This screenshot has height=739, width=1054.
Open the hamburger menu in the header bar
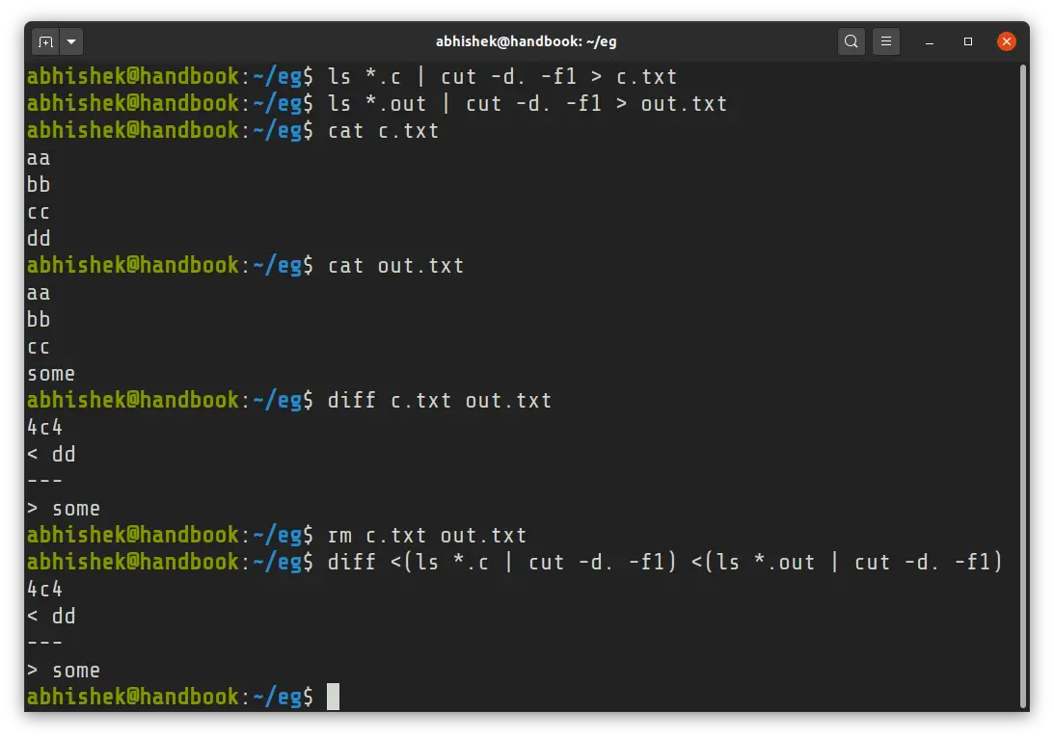pos(886,41)
